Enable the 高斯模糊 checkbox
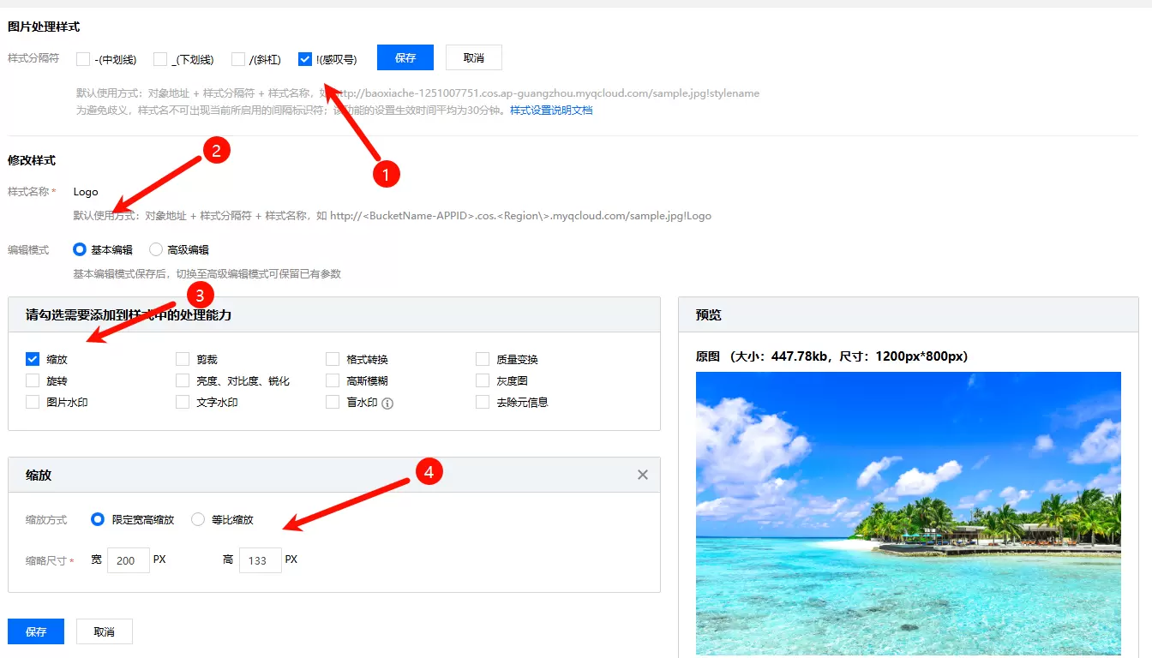 click(x=333, y=380)
